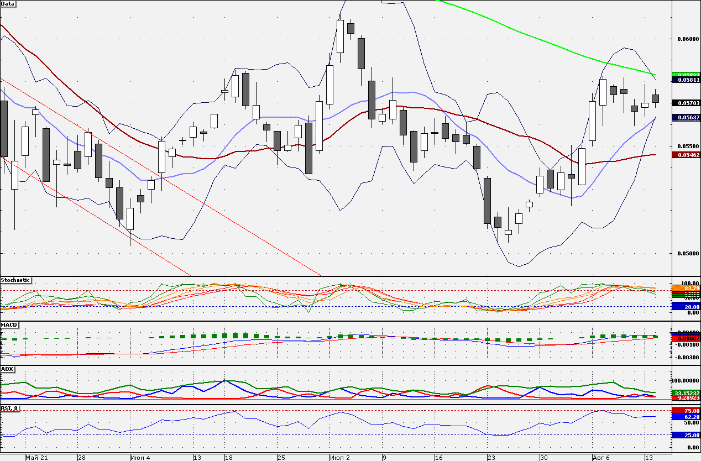The image size is (701, 461).
Task: Click the Май 21 date marker
Action: pos(37,458)
